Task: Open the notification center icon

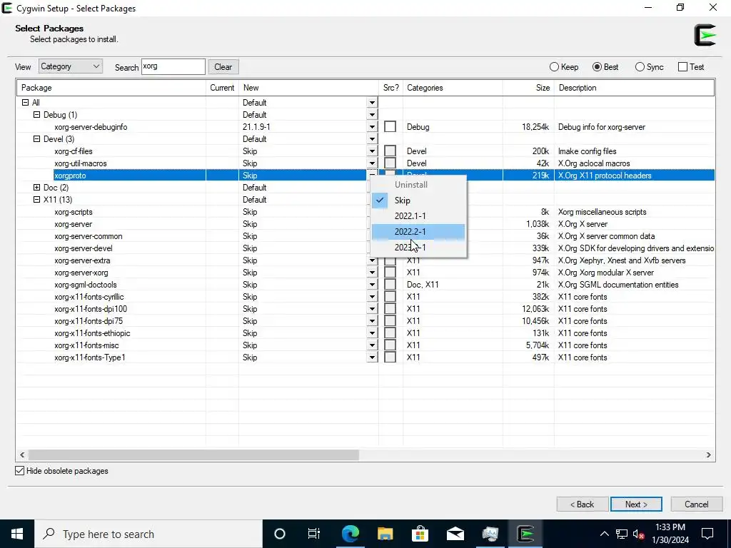Action: coord(707,534)
